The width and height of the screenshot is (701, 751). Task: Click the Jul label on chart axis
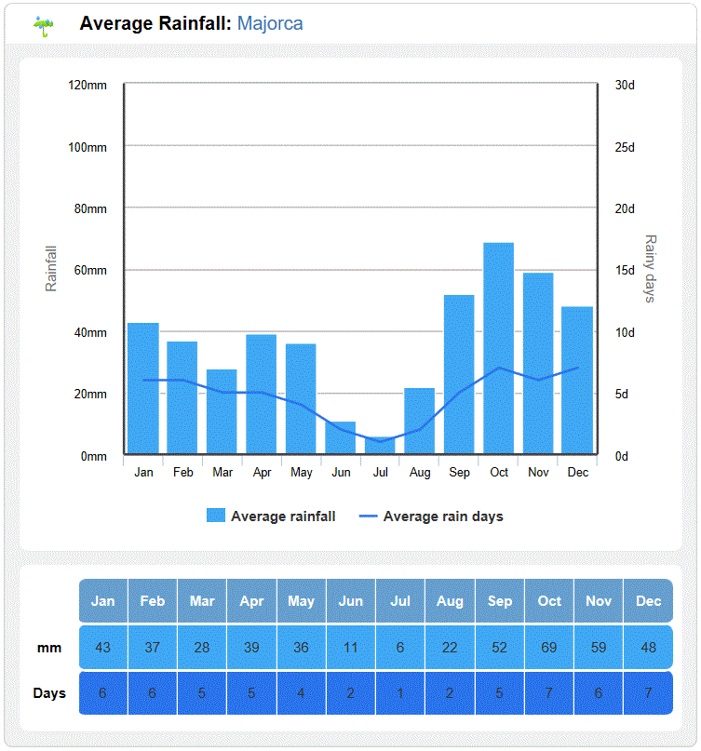click(381, 472)
